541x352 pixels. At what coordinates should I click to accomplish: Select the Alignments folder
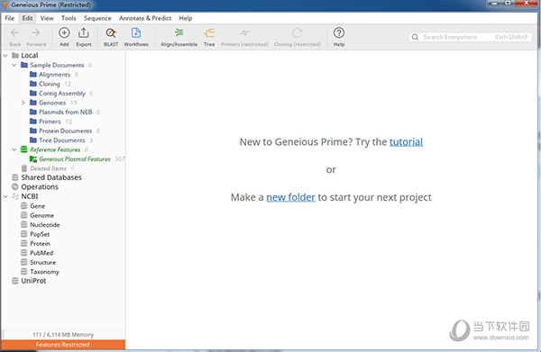[x=54, y=75]
